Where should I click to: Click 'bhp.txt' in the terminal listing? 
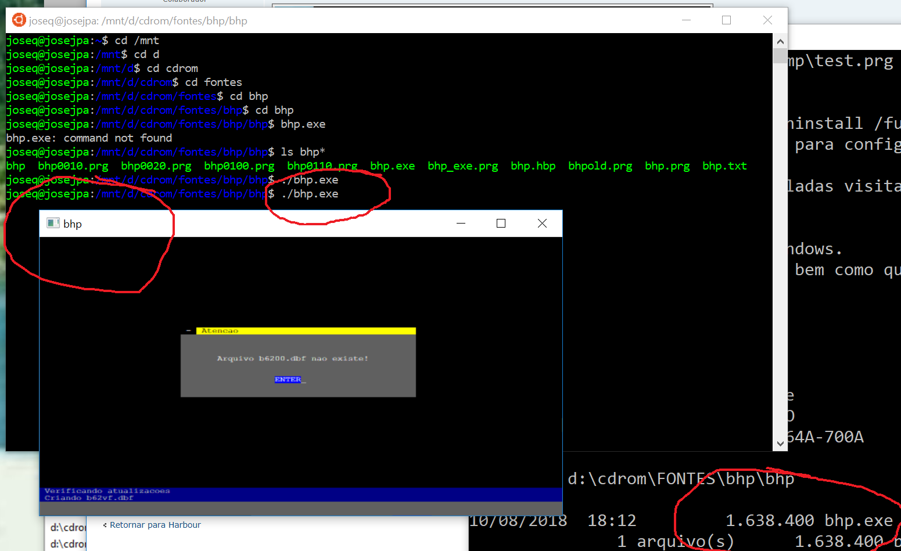tap(724, 166)
